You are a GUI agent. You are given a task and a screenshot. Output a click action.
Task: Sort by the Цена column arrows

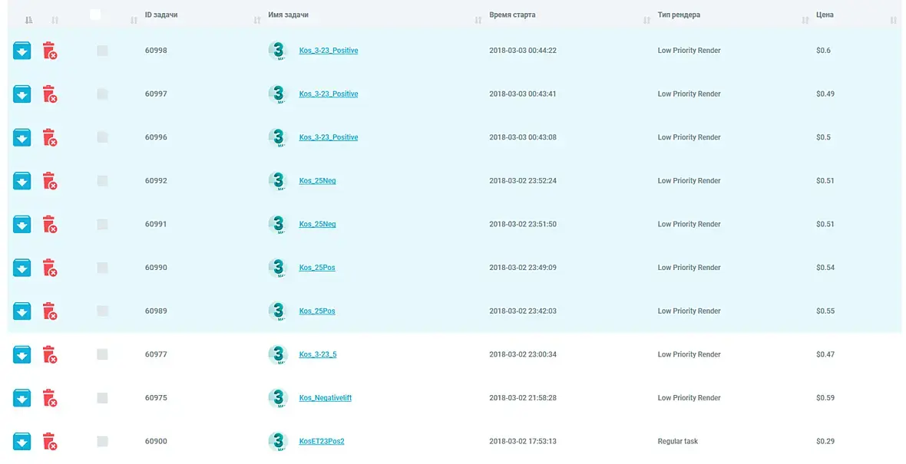(893, 21)
